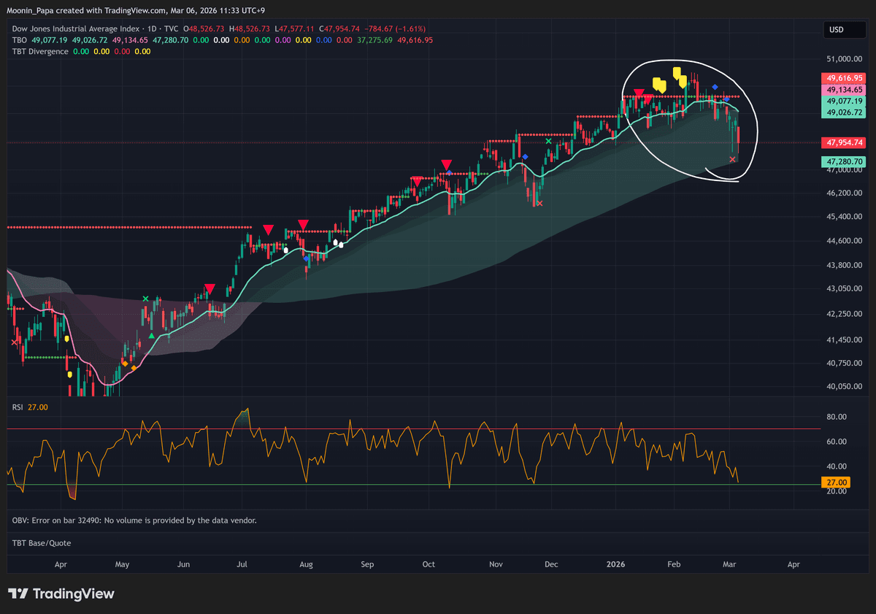This screenshot has width=876, height=614.
Task: Click the 45,400.00 price axis label
Action: point(845,217)
